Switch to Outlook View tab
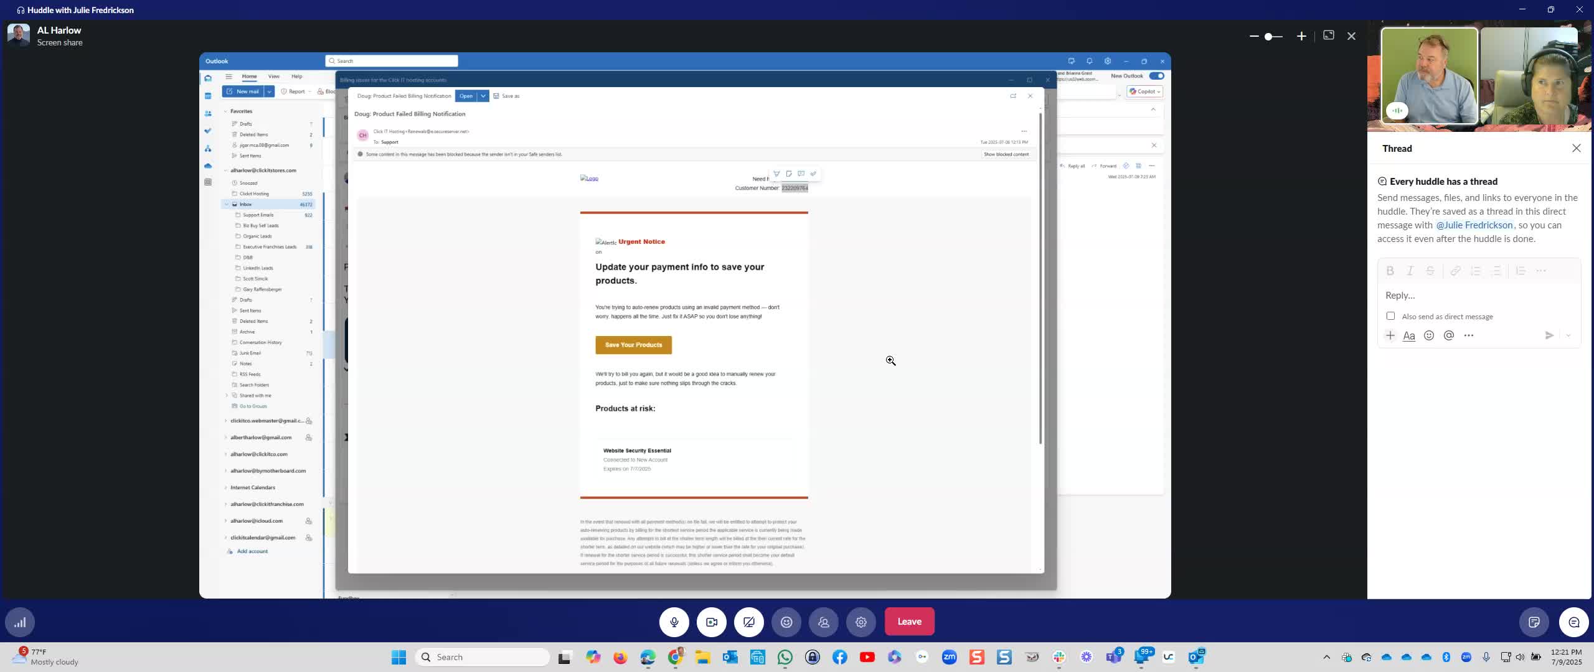This screenshot has width=1594, height=672. point(273,76)
